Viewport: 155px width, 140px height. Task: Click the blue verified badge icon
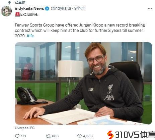tap(47, 8)
